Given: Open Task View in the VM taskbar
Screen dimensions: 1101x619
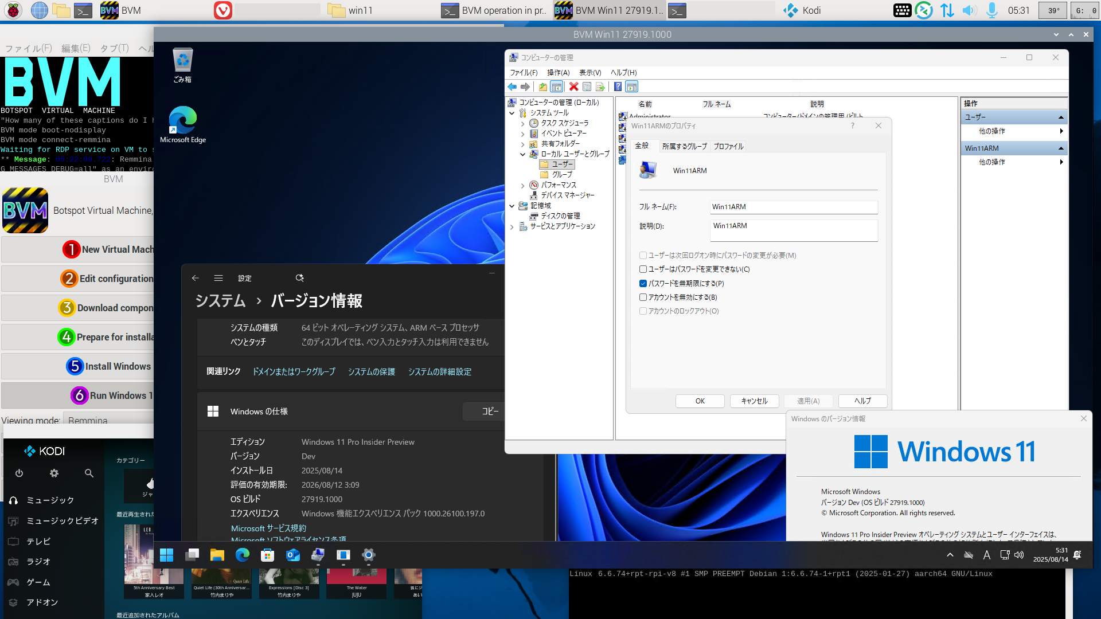Looking at the screenshot, I should point(192,555).
